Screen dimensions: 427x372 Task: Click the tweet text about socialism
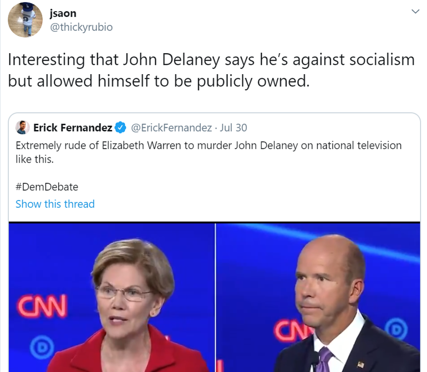211,70
